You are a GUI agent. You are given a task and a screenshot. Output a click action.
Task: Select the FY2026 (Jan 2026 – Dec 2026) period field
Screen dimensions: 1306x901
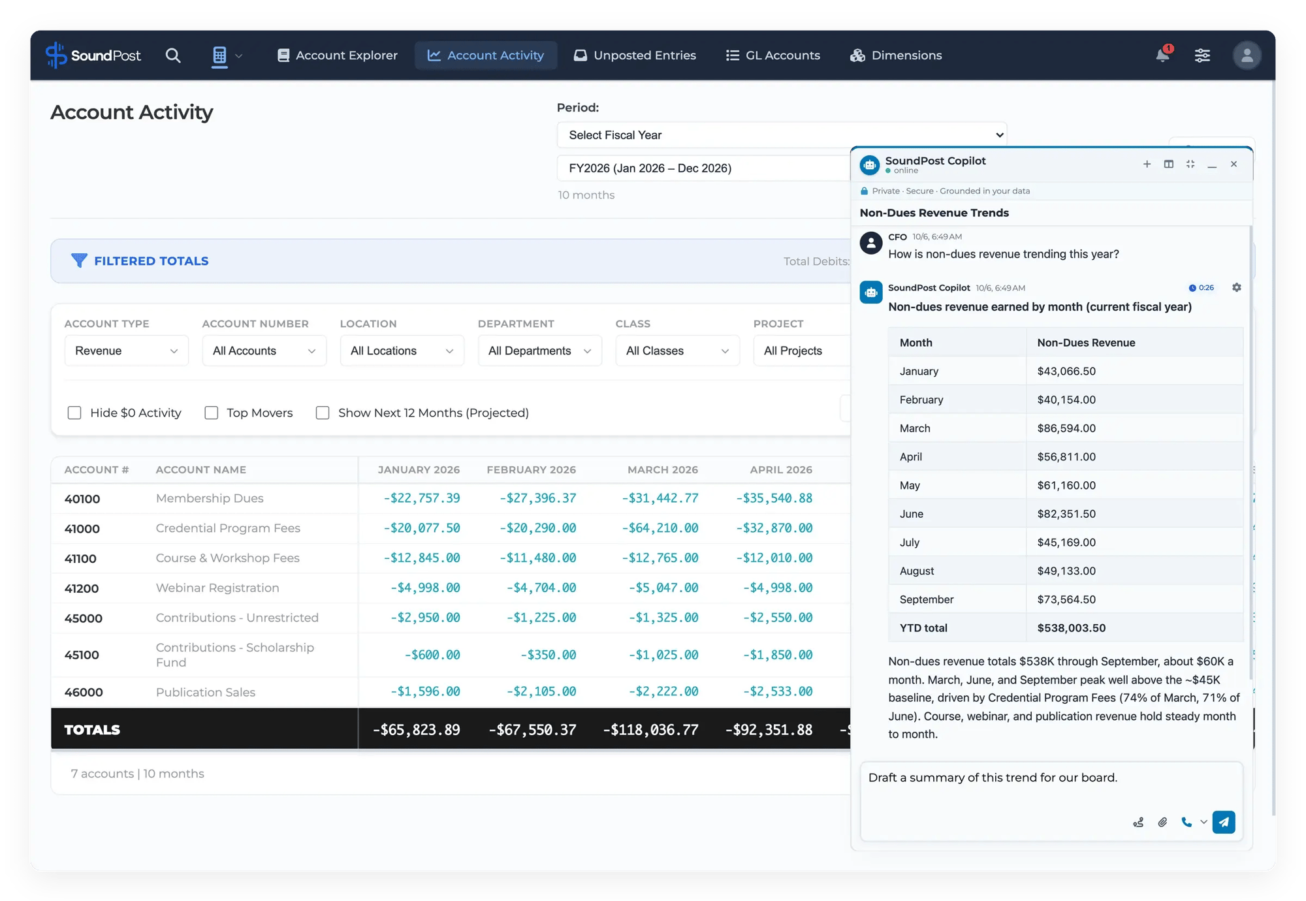[x=704, y=168]
